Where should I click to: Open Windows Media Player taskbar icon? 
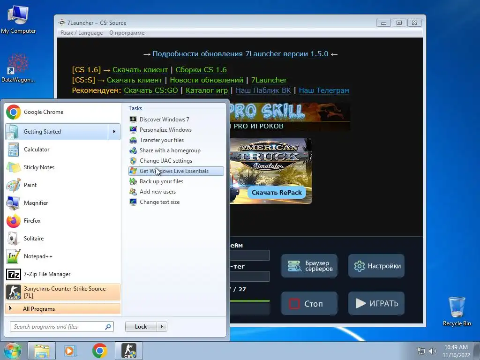[x=70, y=351]
